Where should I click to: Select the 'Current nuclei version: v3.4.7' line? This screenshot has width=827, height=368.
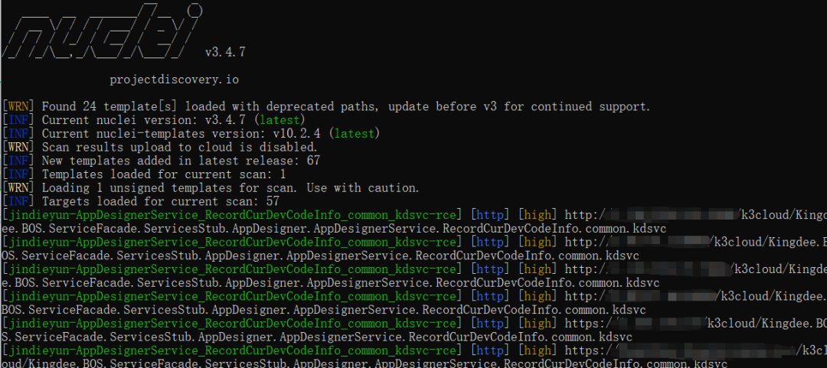point(154,120)
